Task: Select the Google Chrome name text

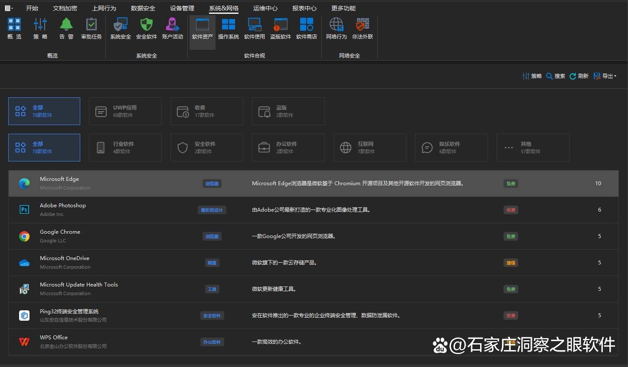Action: [x=60, y=232]
